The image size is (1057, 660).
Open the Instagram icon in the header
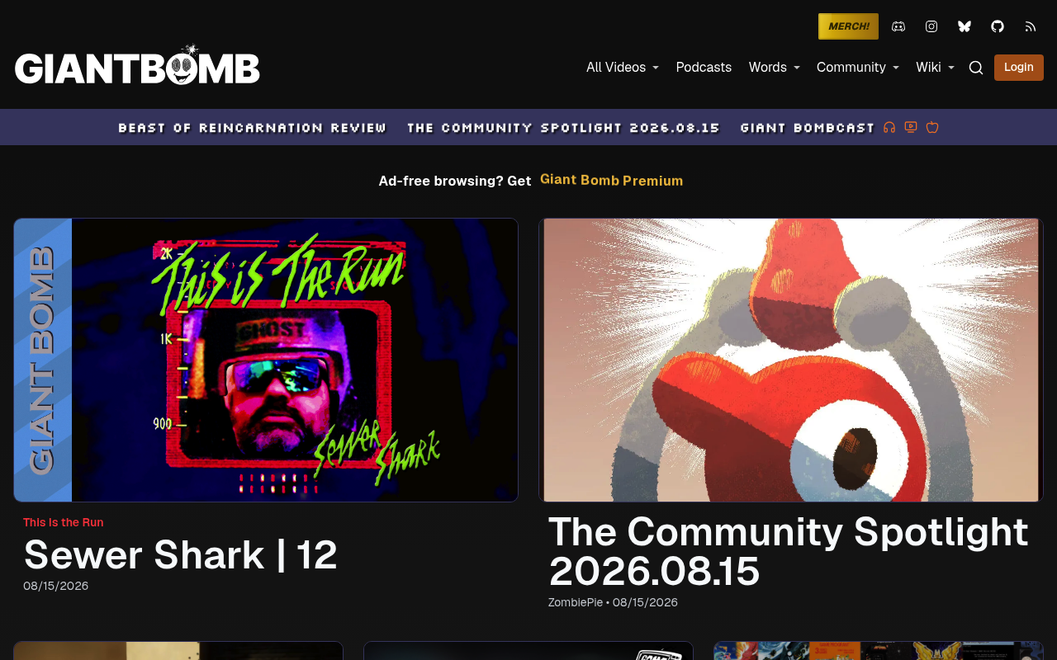coord(931,26)
